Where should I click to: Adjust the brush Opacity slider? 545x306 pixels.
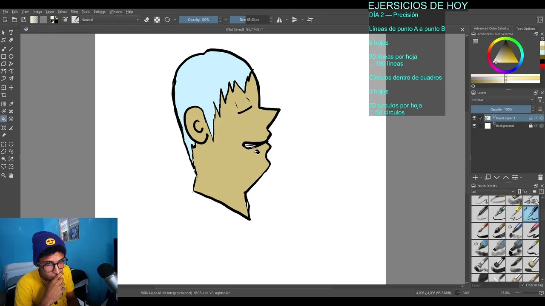click(198, 20)
